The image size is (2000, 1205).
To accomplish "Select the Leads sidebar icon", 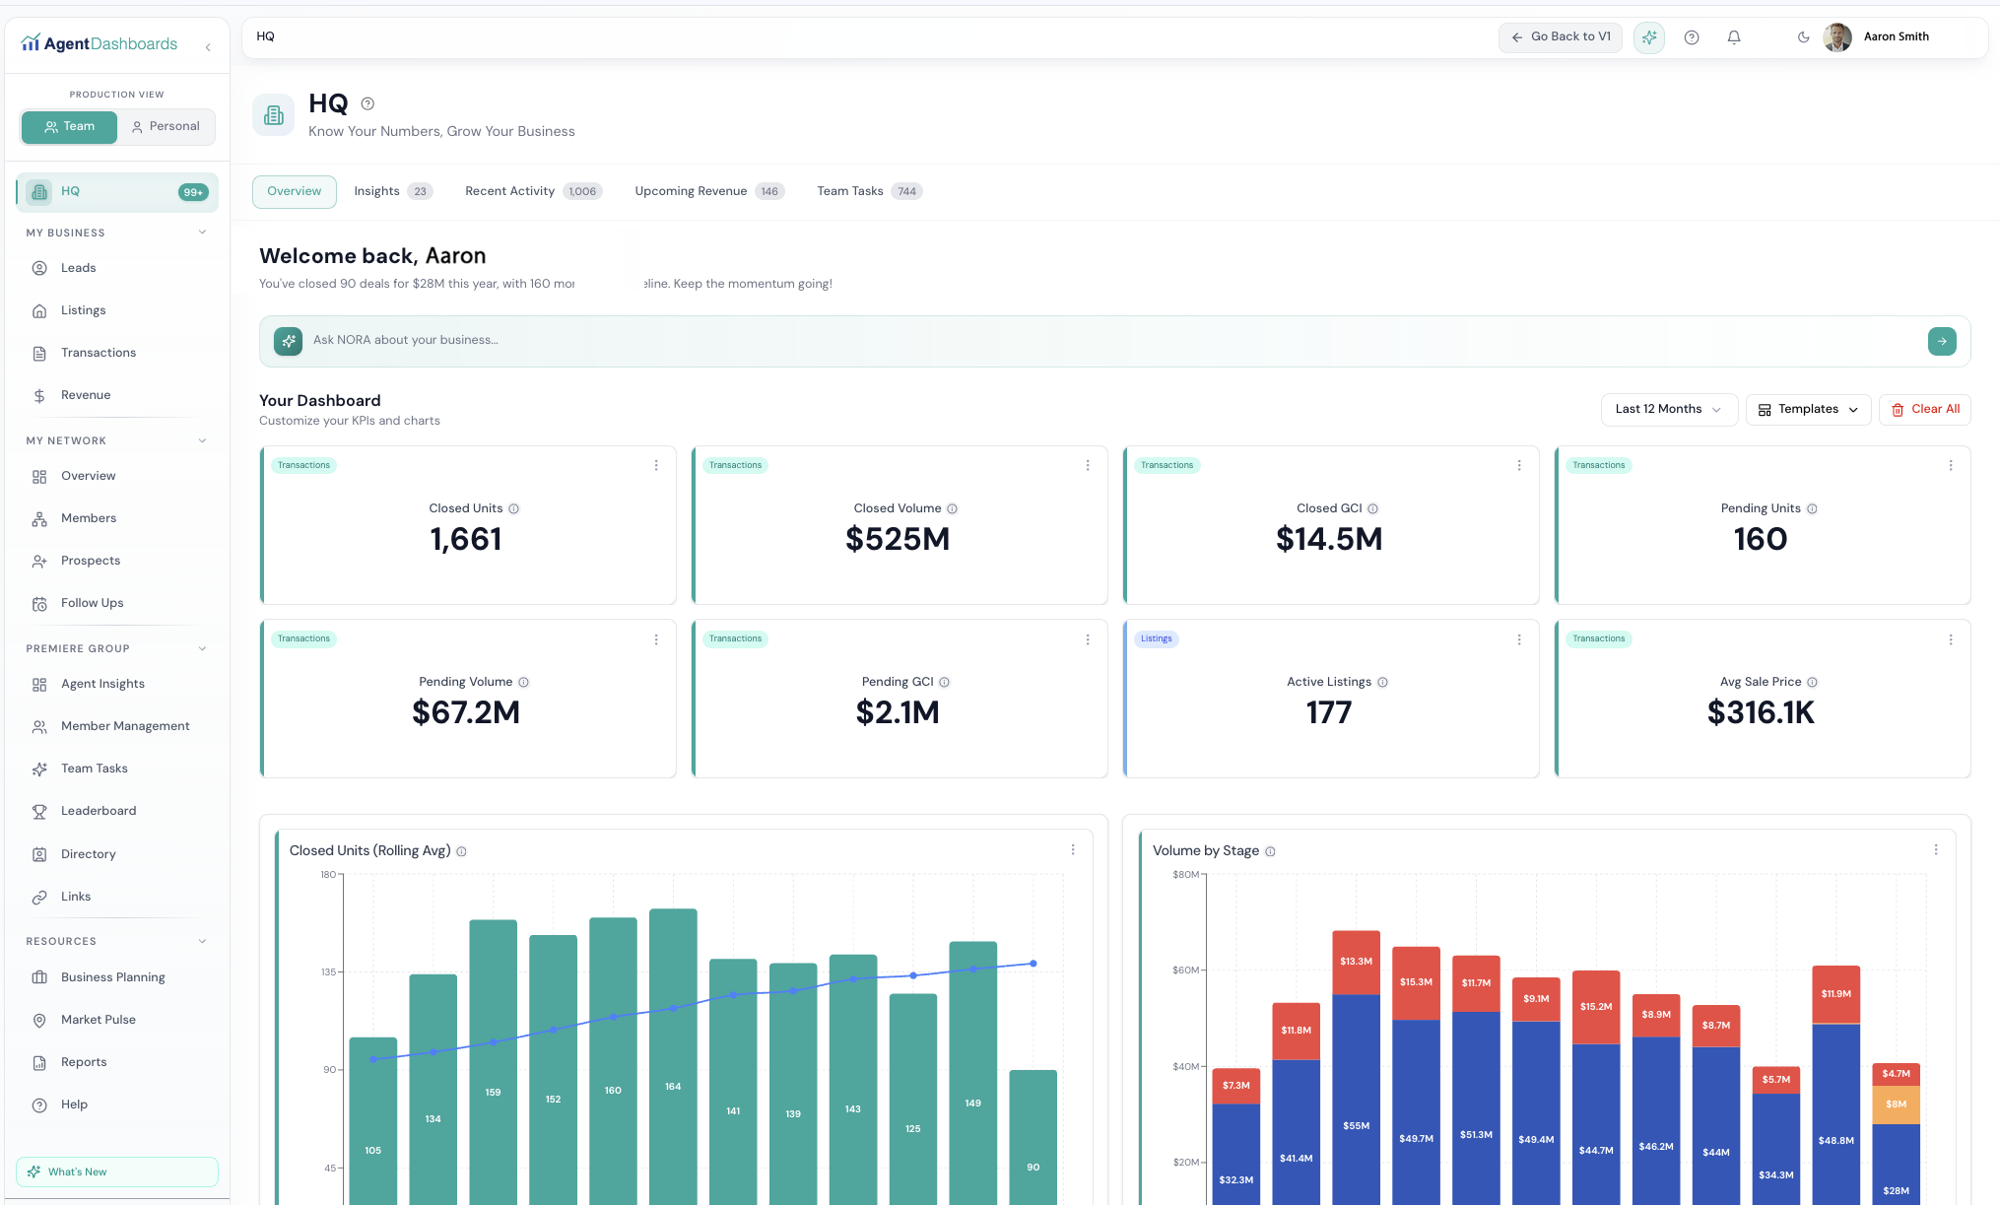I will point(39,267).
